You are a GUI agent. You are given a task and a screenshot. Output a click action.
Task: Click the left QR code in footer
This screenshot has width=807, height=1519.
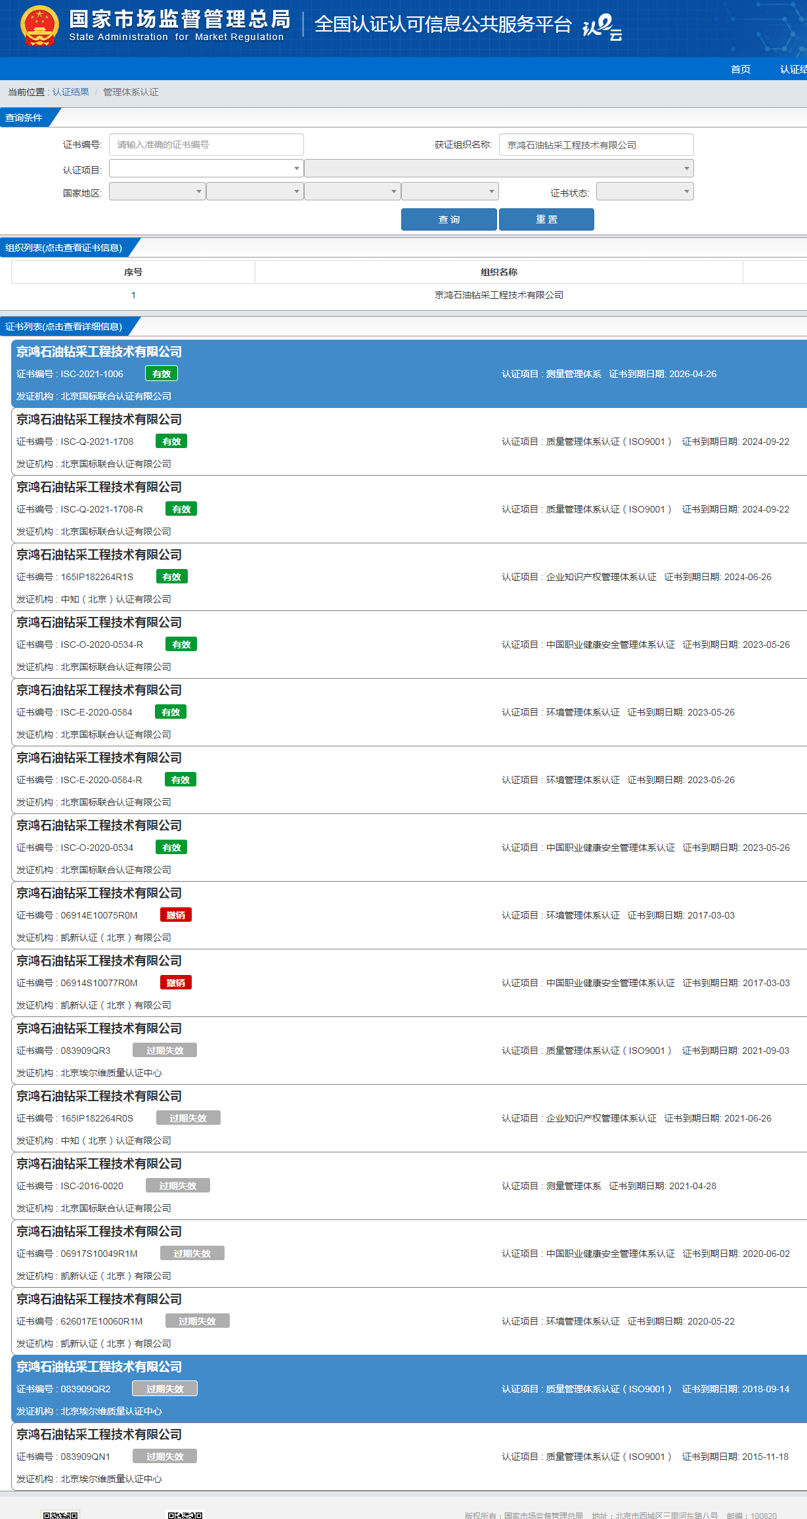(x=60, y=1515)
